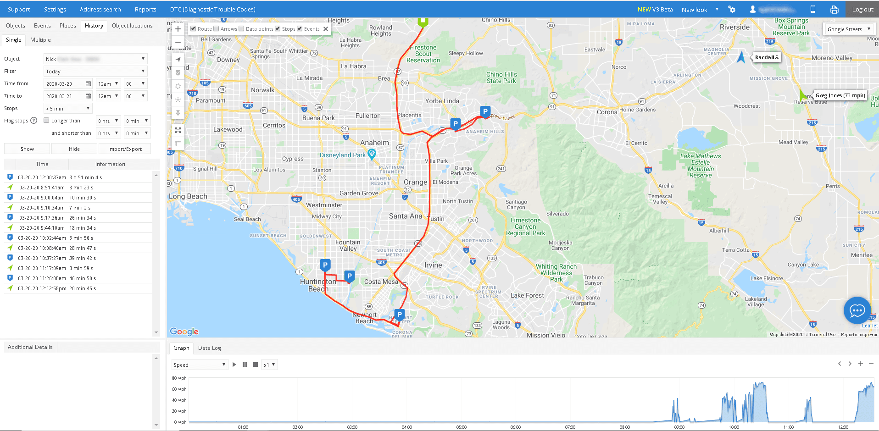This screenshot has height=431, width=879.
Task: Enable the Arrows checkbox above the map
Action: click(x=216, y=28)
